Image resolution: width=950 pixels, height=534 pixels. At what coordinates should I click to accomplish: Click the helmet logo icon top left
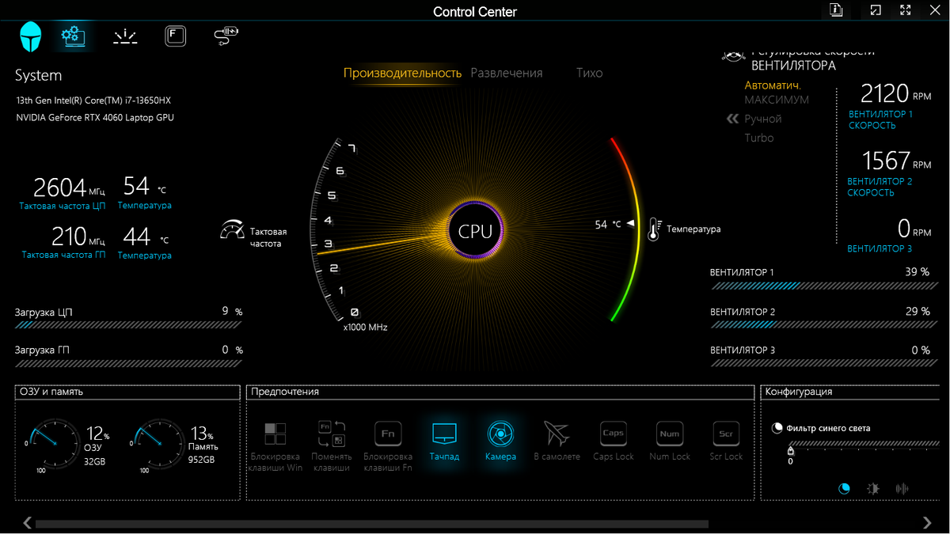[x=29, y=36]
